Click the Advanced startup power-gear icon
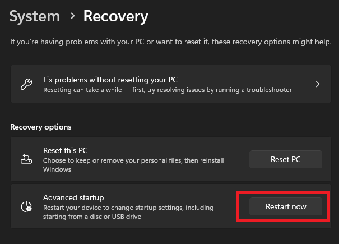This screenshot has width=339, height=244. [26, 206]
